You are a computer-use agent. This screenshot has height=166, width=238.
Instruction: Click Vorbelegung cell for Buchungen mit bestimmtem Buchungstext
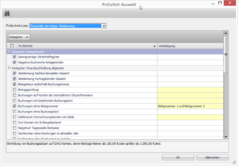[190, 101]
